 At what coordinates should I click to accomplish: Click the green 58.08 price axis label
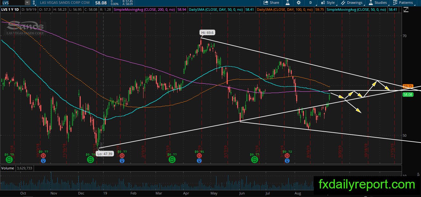pos(408,94)
